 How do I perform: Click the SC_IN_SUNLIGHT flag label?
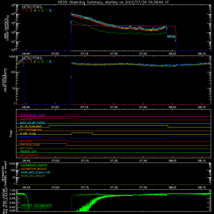click(31, 126)
